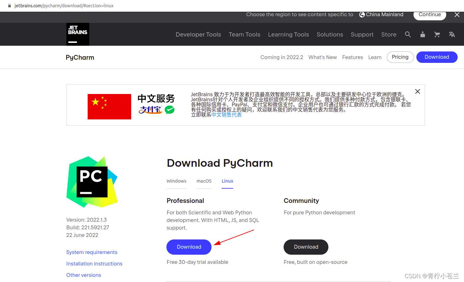Image resolution: width=464 pixels, height=282 pixels.
Task: Click the text Free 30-day trial available
Action: (x=197, y=262)
